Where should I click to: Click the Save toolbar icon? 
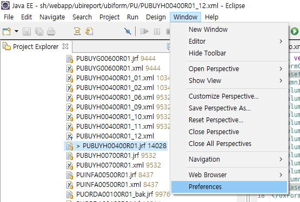click(x=26, y=31)
